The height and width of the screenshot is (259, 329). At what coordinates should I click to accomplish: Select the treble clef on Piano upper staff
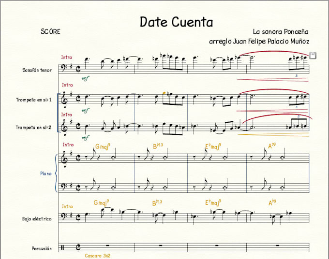[64, 158]
